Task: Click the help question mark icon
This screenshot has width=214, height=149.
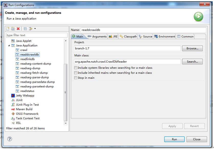Action: (x=10, y=139)
